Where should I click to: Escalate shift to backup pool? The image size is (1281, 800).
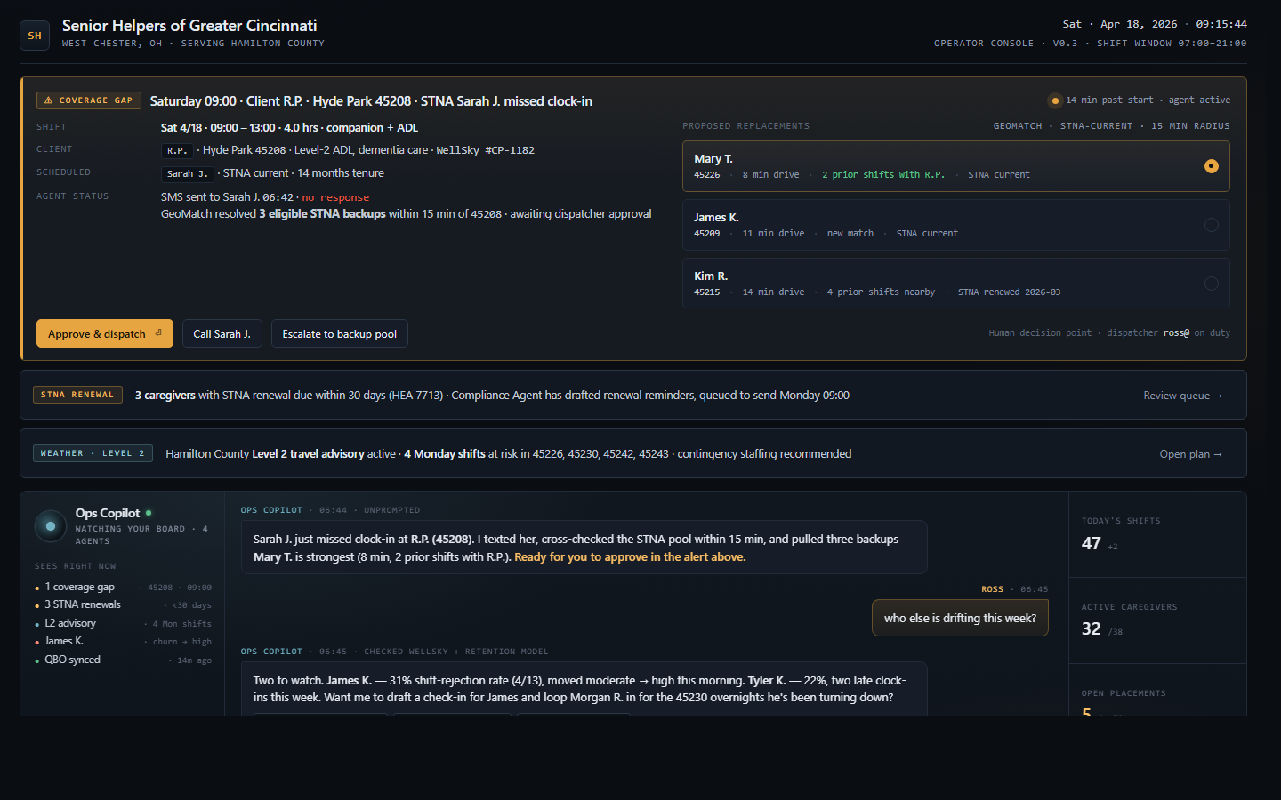[339, 334]
